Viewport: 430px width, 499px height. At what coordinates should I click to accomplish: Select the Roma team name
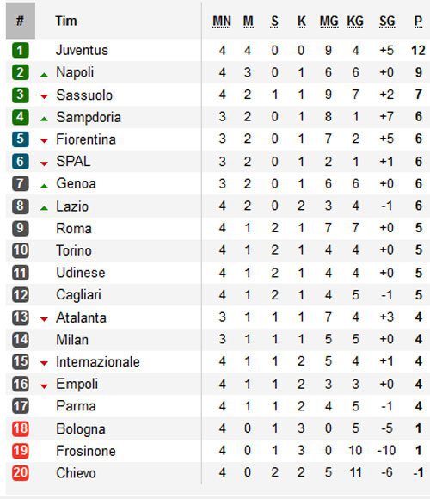[x=74, y=229]
